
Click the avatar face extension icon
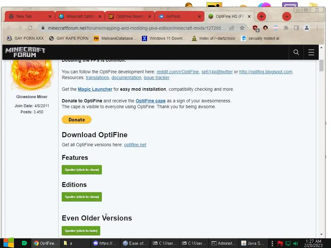tap(265, 28)
